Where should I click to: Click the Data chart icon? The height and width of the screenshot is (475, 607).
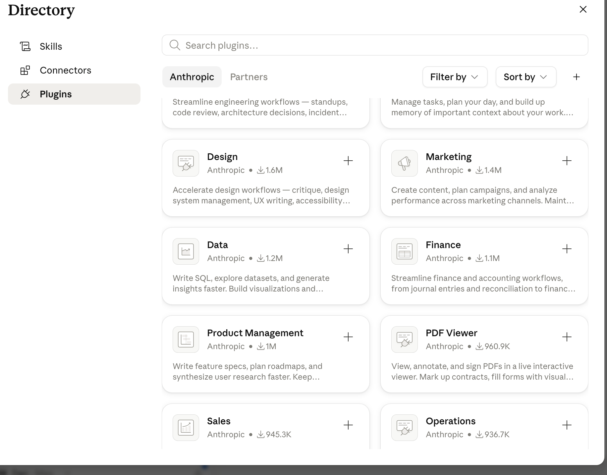pyautogui.click(x=186, y=251)
